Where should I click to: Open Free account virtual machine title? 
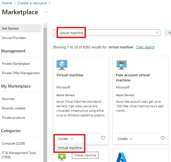133,77
